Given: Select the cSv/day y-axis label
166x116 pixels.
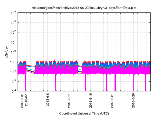Looking at the screenshot, I should (6, 52).
